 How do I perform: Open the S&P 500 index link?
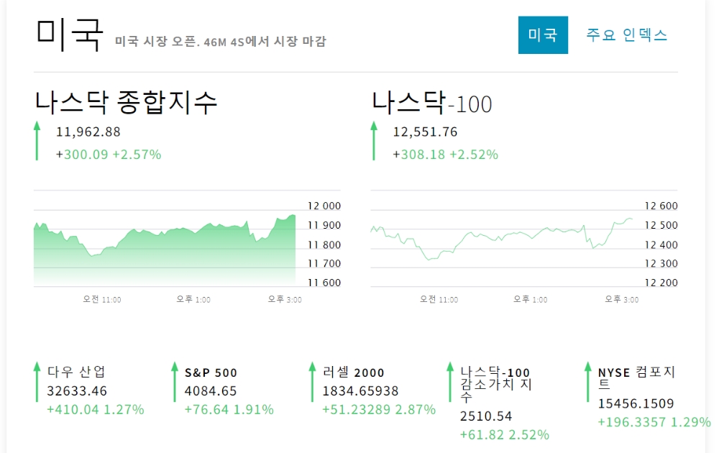point(211,372)
